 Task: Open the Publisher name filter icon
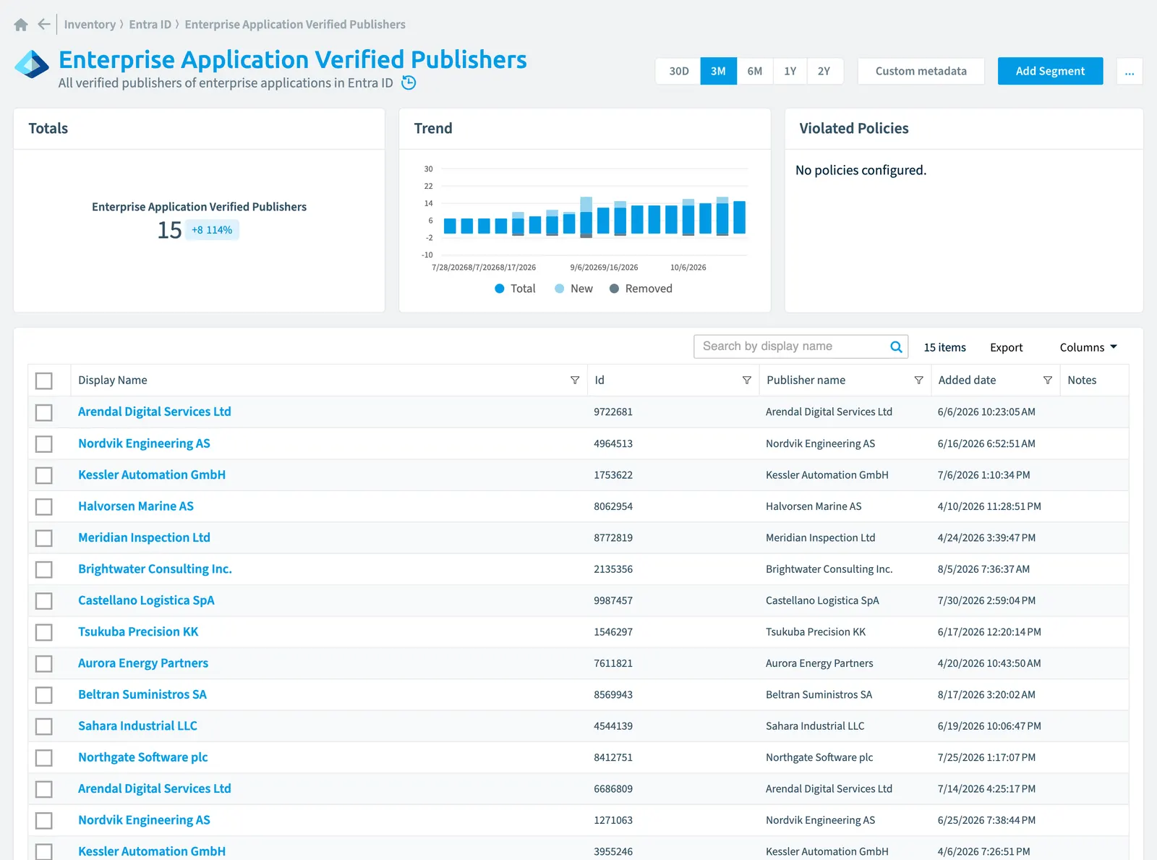[918, 380]
